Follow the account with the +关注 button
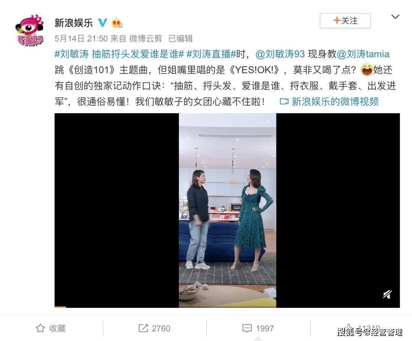This screenshot has height=341, width=412. (x=345, y=21)
